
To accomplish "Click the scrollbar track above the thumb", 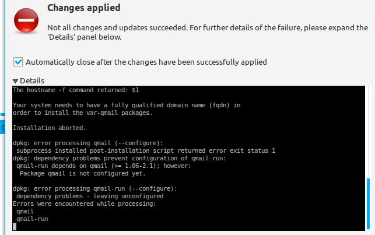I will click(x=369, y=131).
